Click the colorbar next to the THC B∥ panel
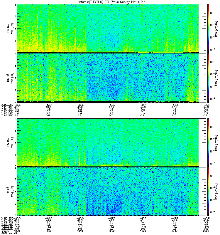This screenshot has width=220, height=235. coord(208,191)
